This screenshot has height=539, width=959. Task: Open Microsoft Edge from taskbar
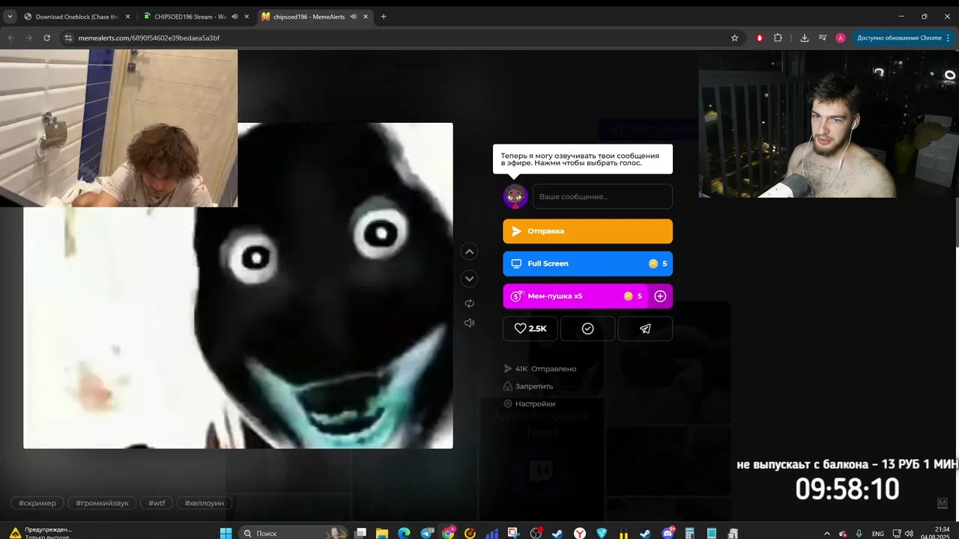404,533
